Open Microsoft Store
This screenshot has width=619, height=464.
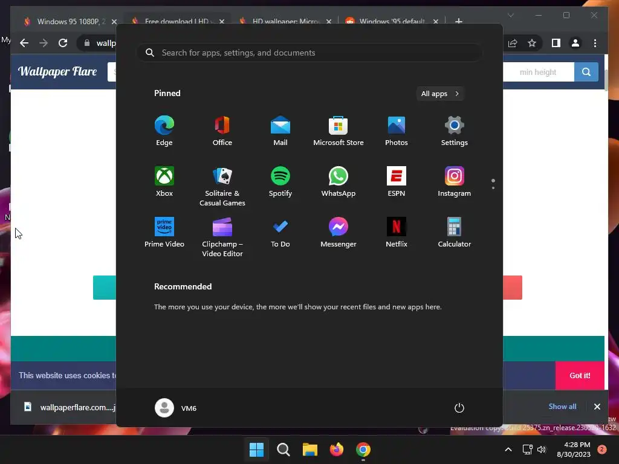339,131
